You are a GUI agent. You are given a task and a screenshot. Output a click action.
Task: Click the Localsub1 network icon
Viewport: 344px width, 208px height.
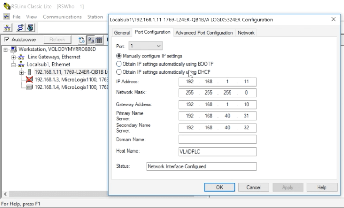pos(21,64)
